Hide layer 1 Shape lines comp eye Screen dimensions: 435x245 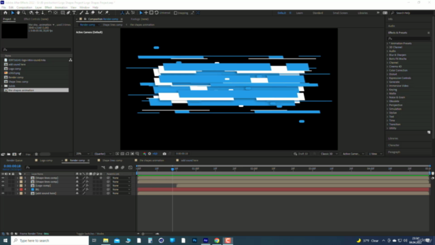pyautogui.click(x=3, y=178)
